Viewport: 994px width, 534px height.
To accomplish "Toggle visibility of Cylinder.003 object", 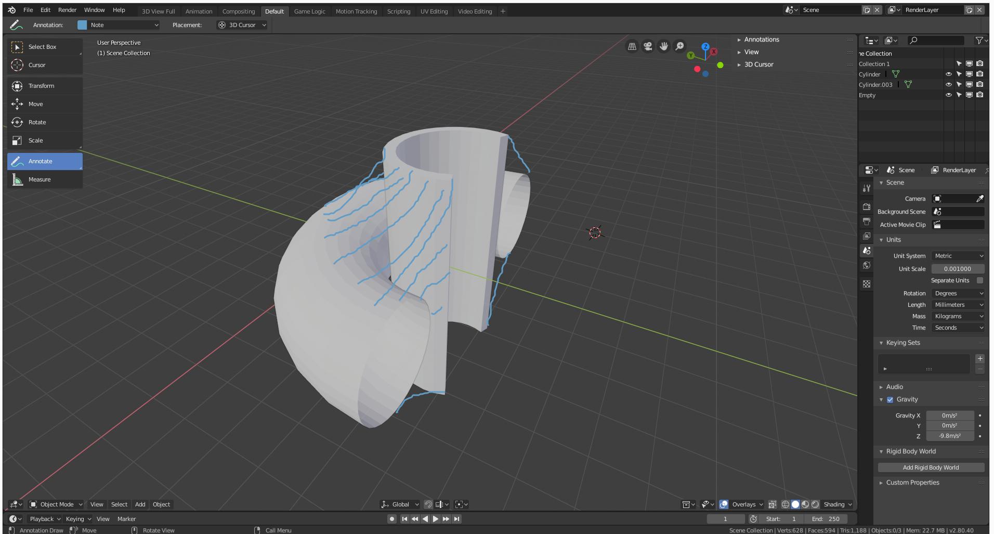I will tap(948, 85).
